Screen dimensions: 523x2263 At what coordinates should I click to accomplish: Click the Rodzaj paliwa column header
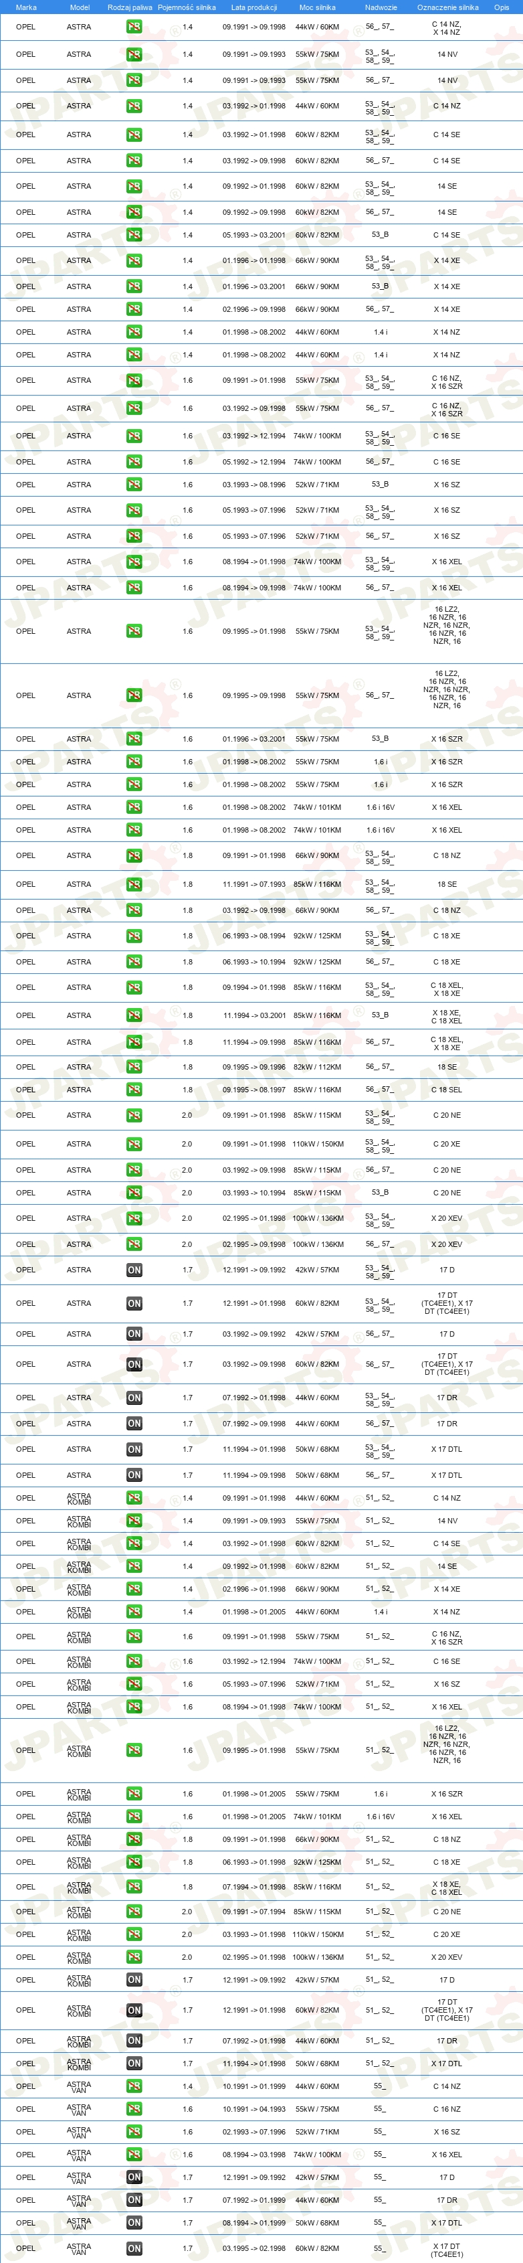point(130,7)
